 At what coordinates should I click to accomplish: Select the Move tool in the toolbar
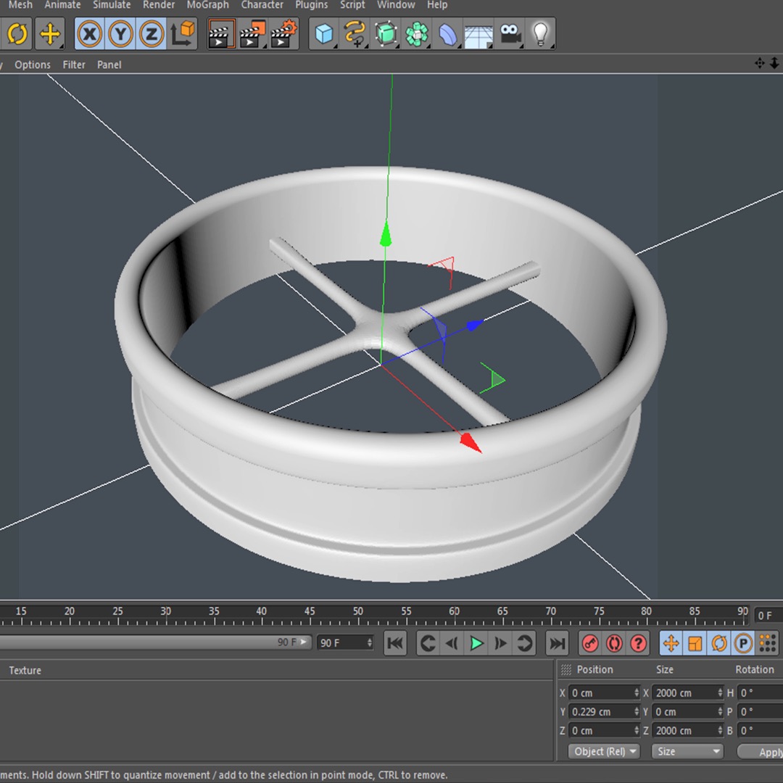(49, 33)
